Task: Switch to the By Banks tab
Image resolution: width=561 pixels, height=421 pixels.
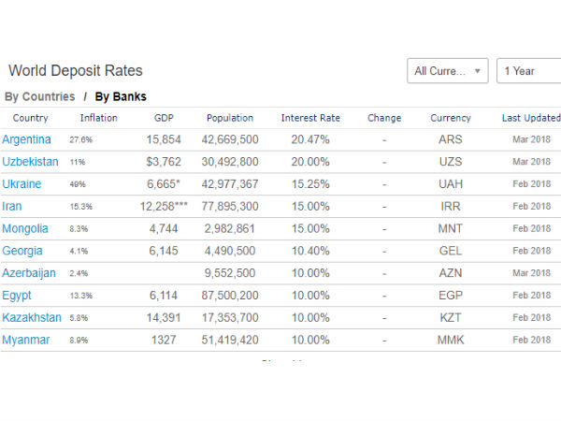Action: coord(121,96)
